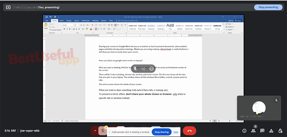
Task: Toggle the muted microphone button in Meet
Action: click(103, 131)
